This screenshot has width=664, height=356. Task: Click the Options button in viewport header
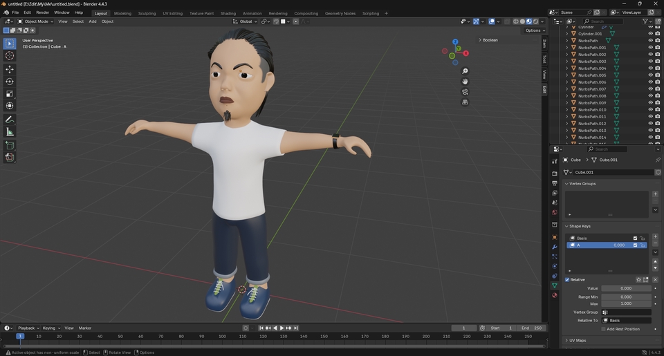click(x=534, y=30)
